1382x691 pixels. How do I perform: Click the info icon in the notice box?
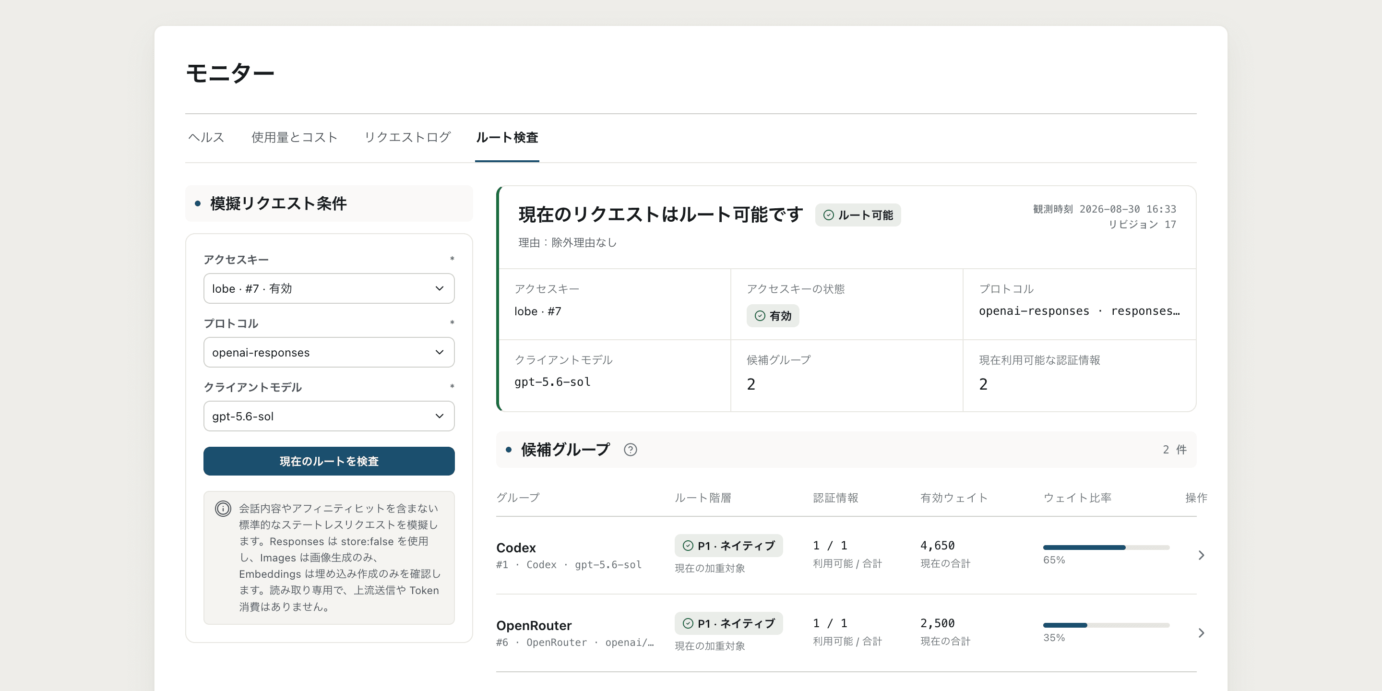[x=223, y=509]
